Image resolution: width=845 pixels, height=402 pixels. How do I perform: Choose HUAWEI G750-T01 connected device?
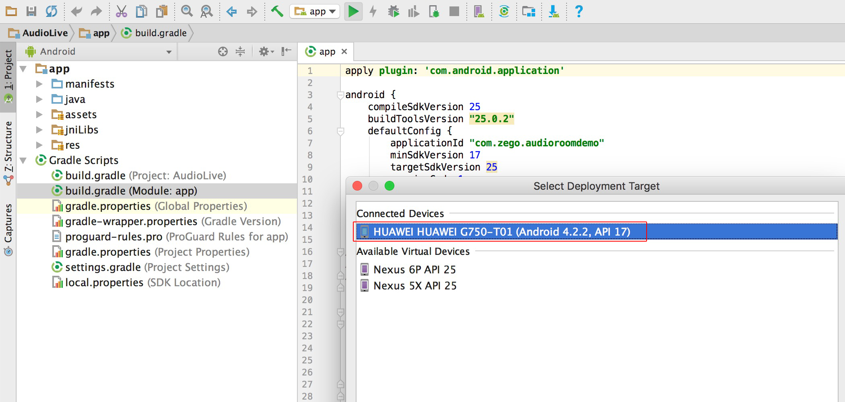[x=597, y=232]
